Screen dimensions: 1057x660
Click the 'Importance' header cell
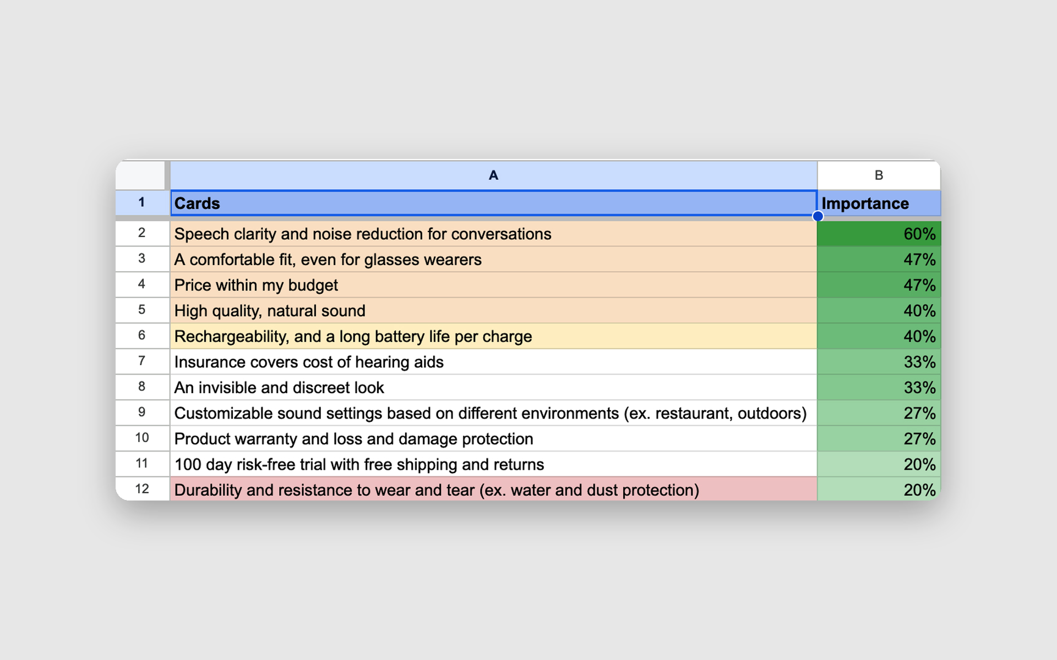click(879, 203)
